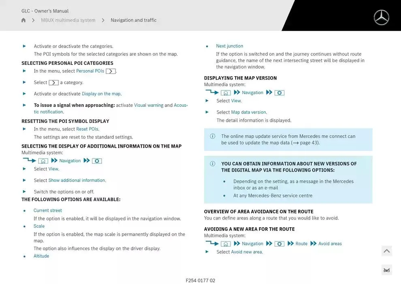Click the arrow box icon after Personal POIs
This screenshot has width=401, height=284.
[x=111, y=71]
